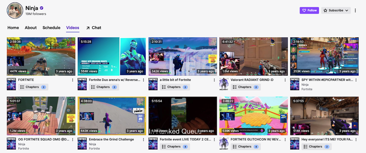Open options menu for FORTNITE video
The image size is (366, 153).
pyautogui.click(x=73, y=80)
